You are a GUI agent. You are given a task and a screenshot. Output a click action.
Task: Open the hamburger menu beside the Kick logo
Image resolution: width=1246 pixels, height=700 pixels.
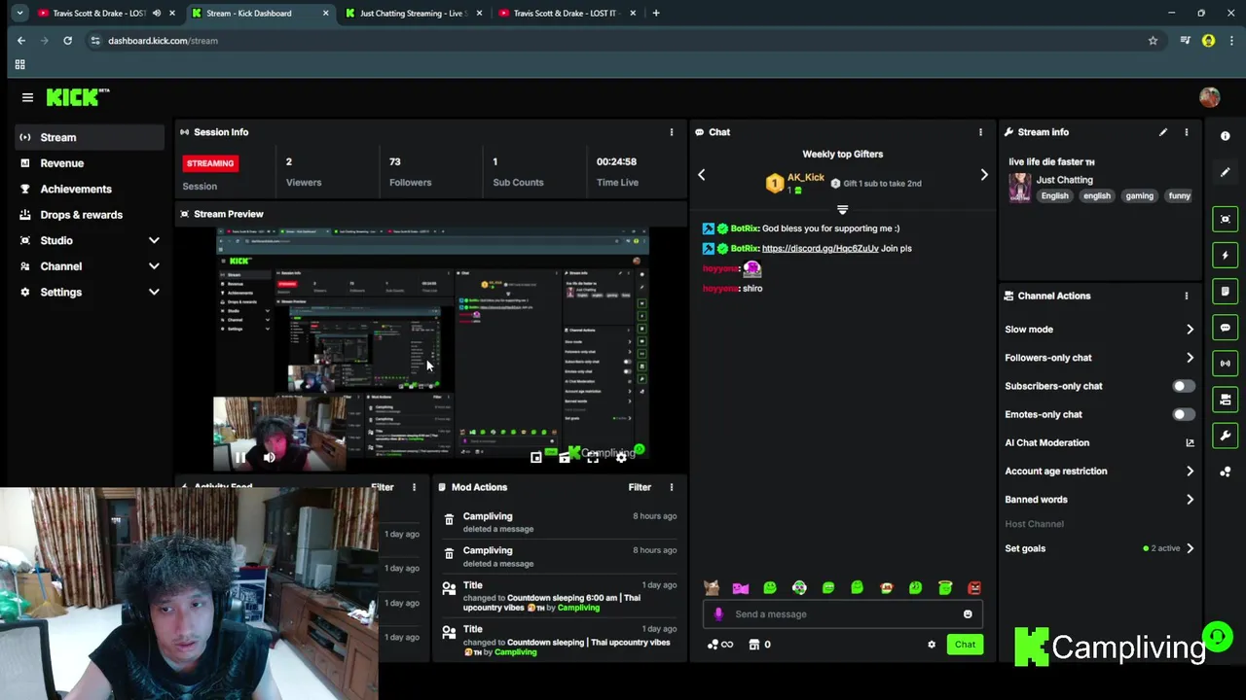27,97
